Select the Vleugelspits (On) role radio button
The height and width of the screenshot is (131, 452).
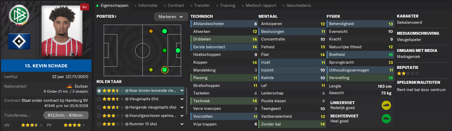[99, 99]
